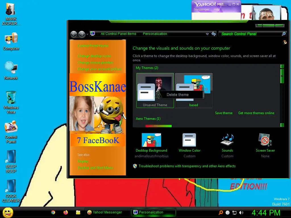Click the smiley face tray icon
The image size is (291, 218).
point(228,213)
